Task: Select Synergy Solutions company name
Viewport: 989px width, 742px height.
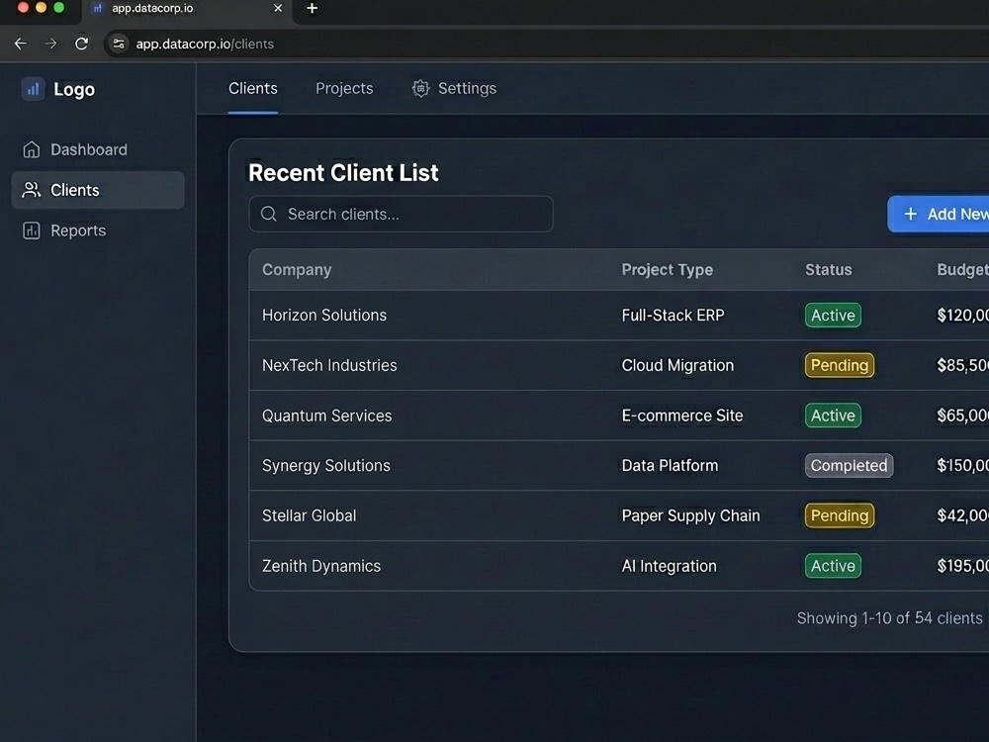Action: coord(326,466)
